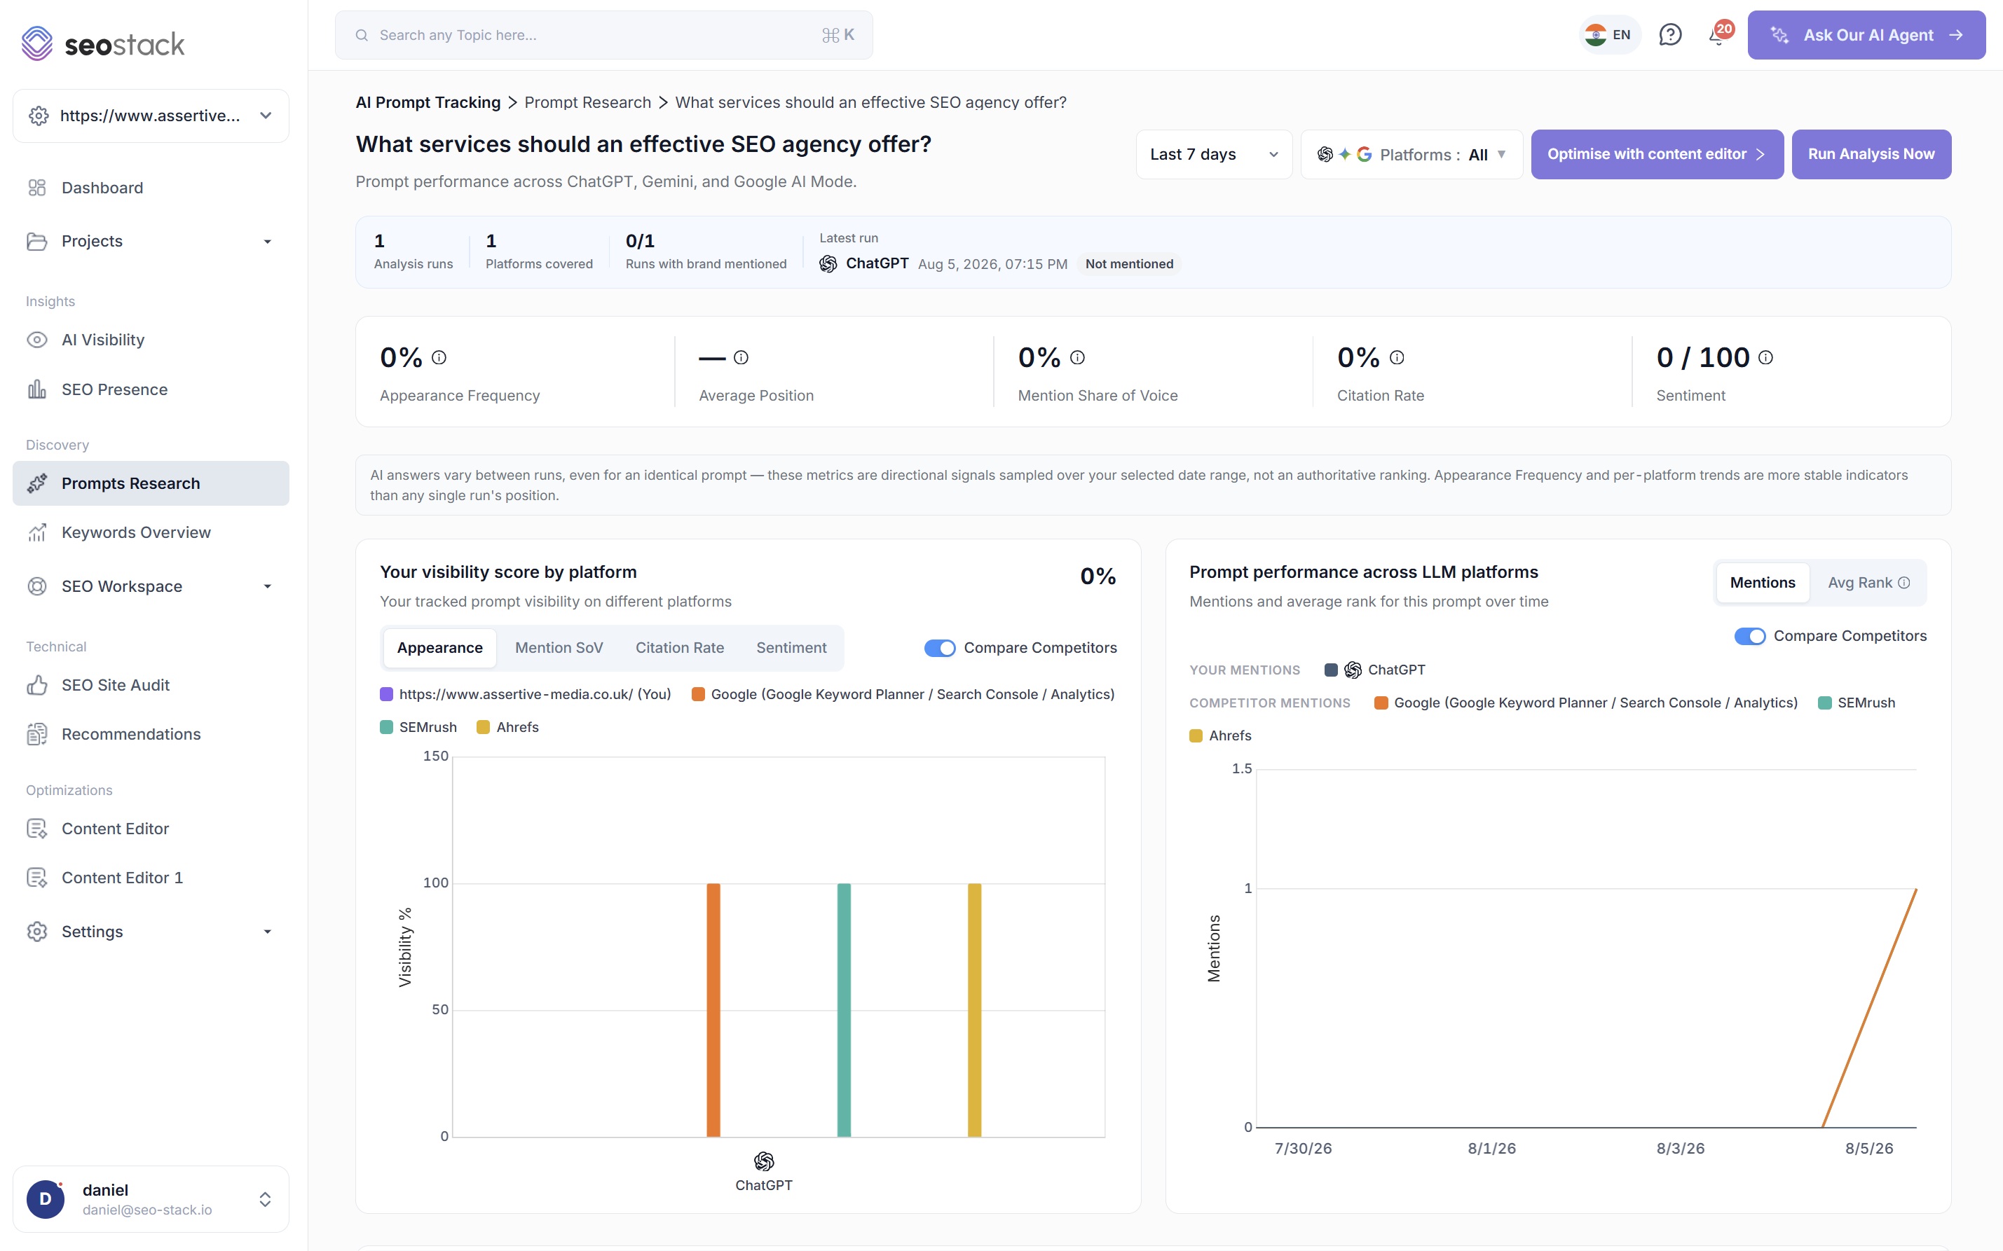
Task: Open AI Prompt Tracking breadcrumb link
Action: click(x=428, y=102)
